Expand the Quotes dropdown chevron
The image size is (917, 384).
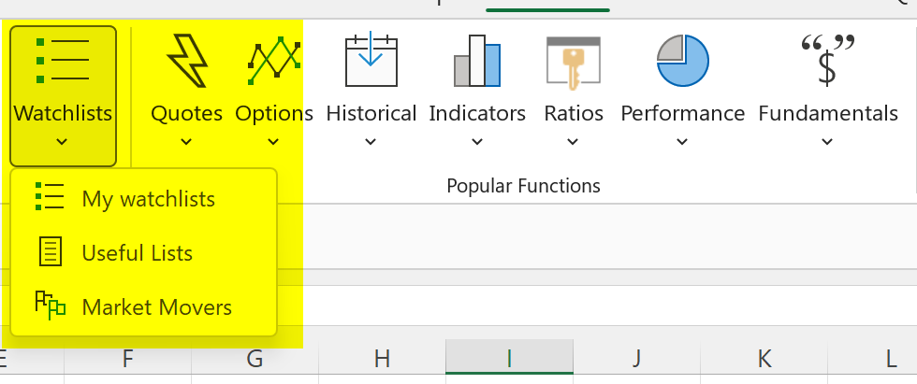point(186,142)
